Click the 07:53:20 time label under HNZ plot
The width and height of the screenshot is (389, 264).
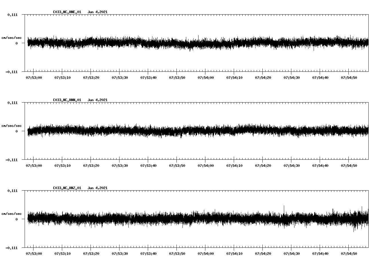tap(91, 253)
